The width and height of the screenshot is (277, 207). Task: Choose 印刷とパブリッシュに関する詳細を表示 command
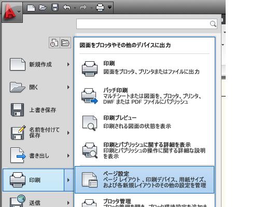145,150
